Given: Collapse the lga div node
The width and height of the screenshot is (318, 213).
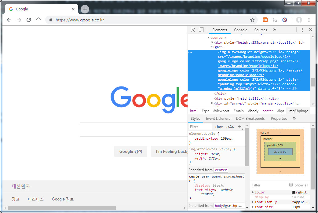Looking at the screenshot, I should (212, 42).
